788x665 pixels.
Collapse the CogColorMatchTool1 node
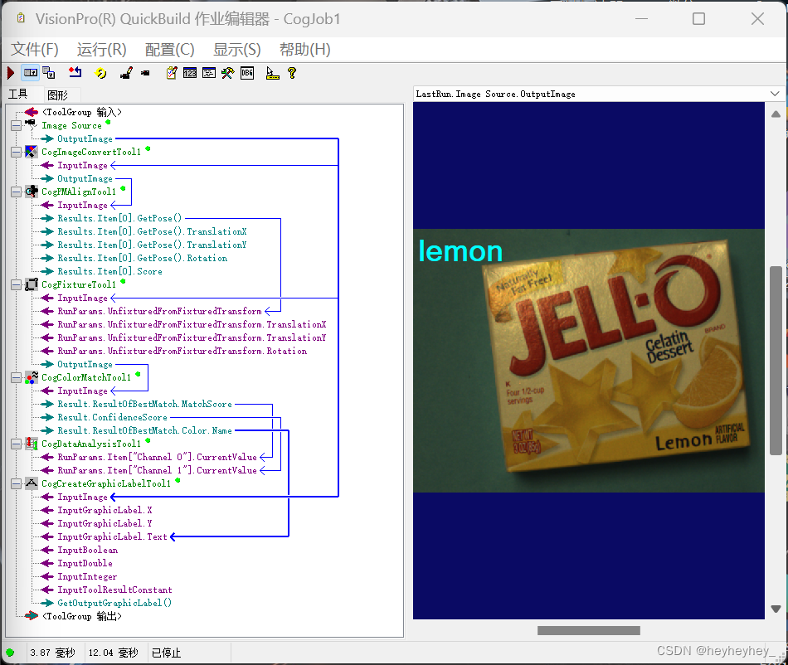[x=16, y=378]
